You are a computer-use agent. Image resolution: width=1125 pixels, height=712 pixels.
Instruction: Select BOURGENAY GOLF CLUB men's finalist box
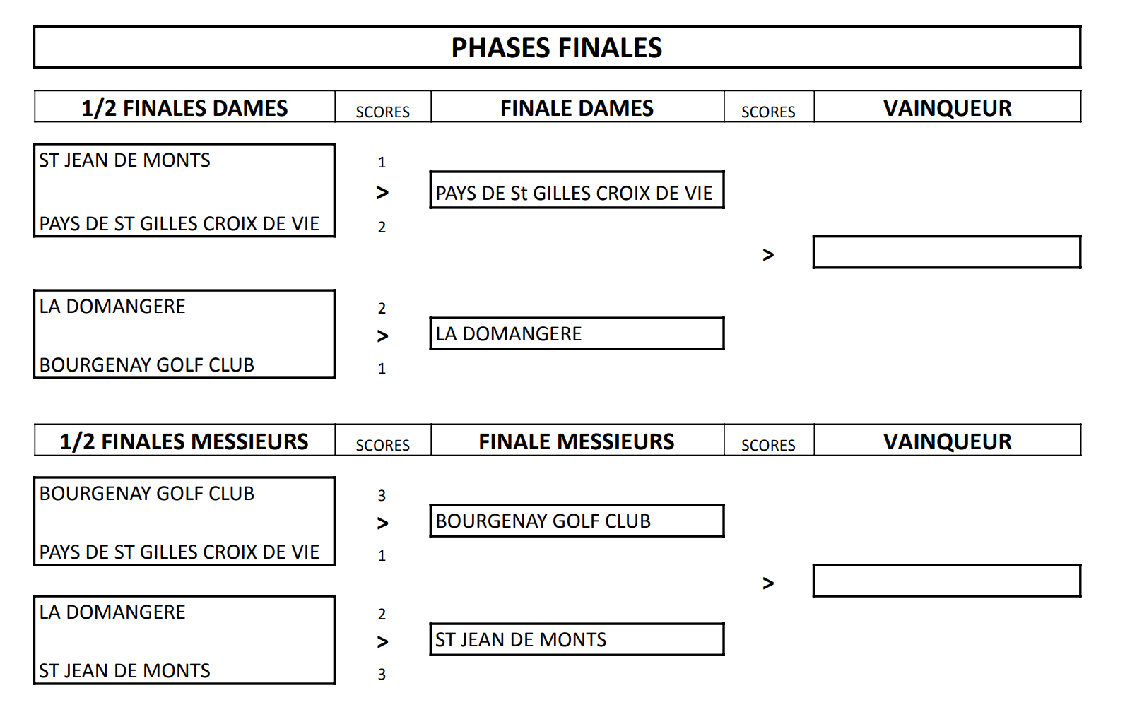pos(577,521)
